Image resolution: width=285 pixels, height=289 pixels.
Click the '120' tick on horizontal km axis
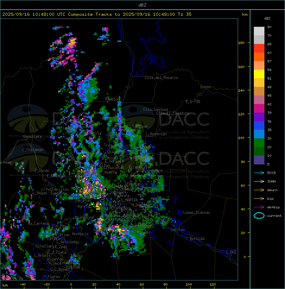[x=213, y=285]
